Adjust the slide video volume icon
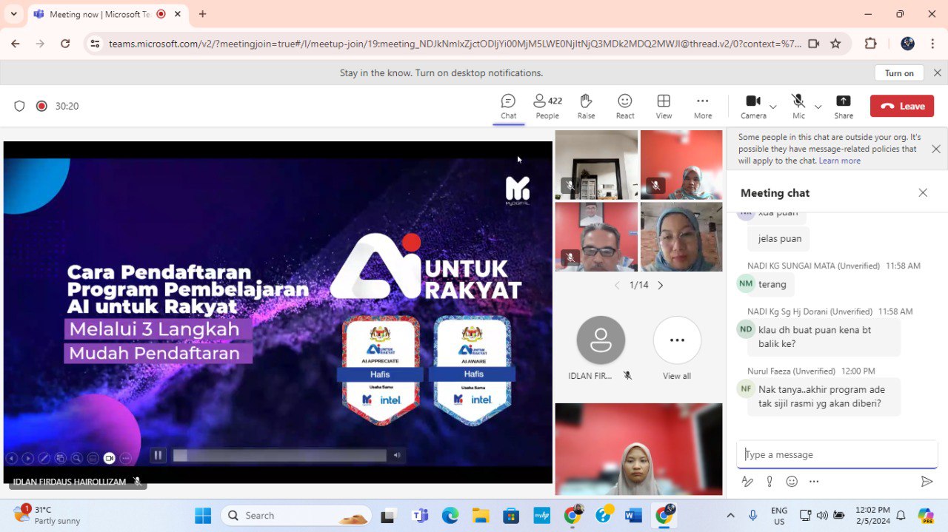 397,456
